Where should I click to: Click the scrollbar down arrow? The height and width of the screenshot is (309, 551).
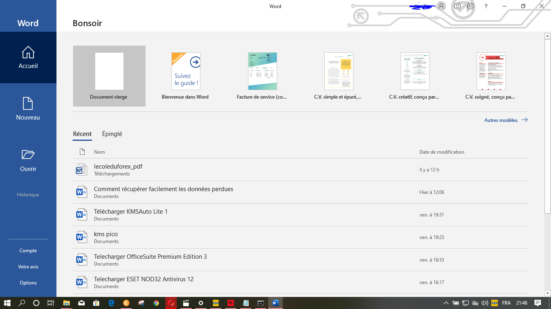547,293
